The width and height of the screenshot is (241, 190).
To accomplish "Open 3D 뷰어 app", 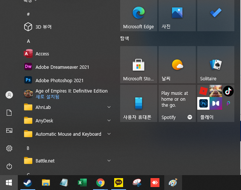I will click(x=67, y=27).
